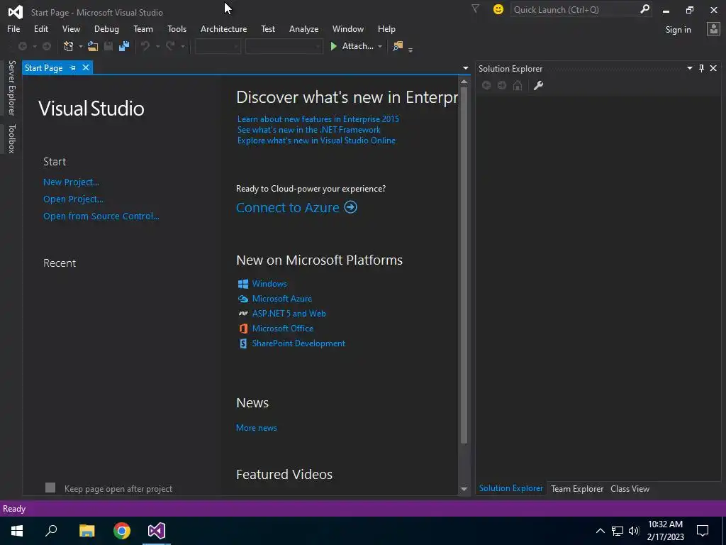Screen dimensions: 726x545
Task: Close the Solution Explorer panel
Action: click(713, 68)
